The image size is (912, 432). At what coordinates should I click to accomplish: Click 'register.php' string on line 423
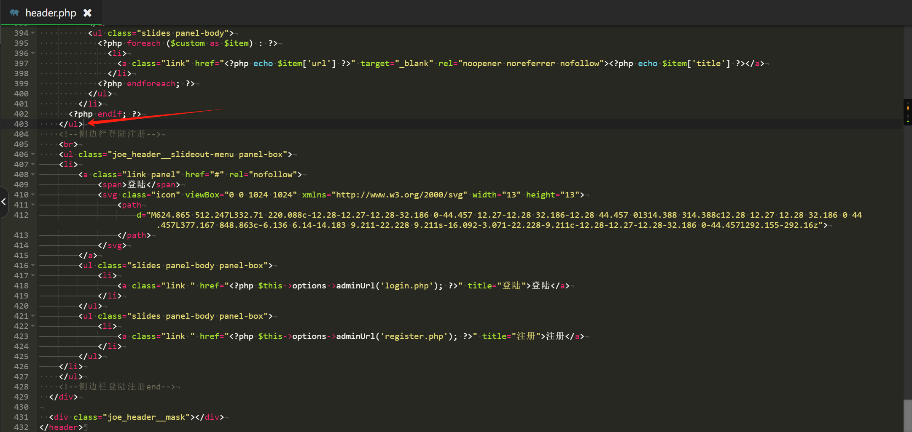(x=414, y=336)
